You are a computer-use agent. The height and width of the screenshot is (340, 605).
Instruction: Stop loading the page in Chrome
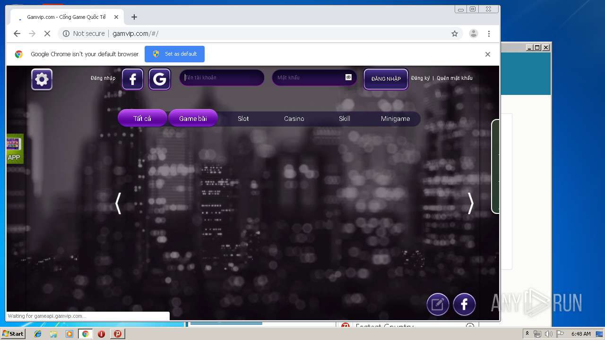click(x=47, y=34)
